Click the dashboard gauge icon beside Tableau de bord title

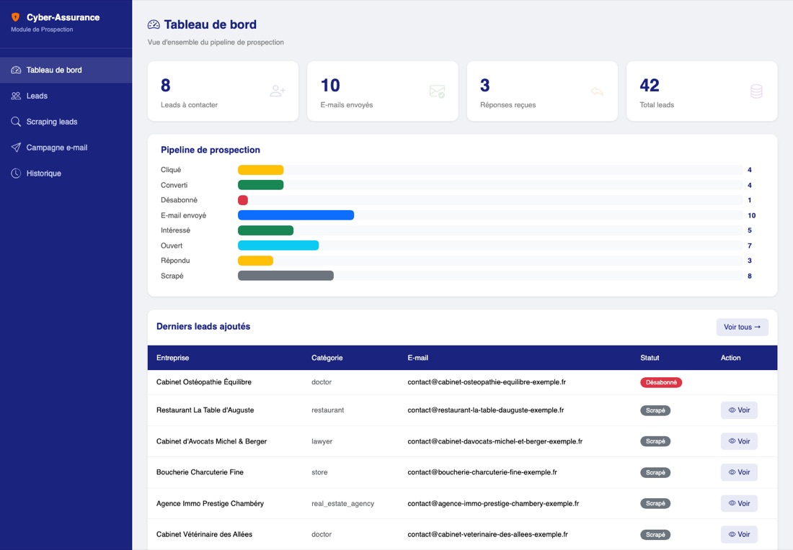(154, 24)
